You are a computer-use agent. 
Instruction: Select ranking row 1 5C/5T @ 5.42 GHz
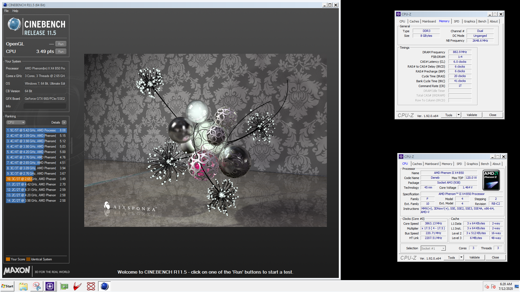(x=36, y=130)
